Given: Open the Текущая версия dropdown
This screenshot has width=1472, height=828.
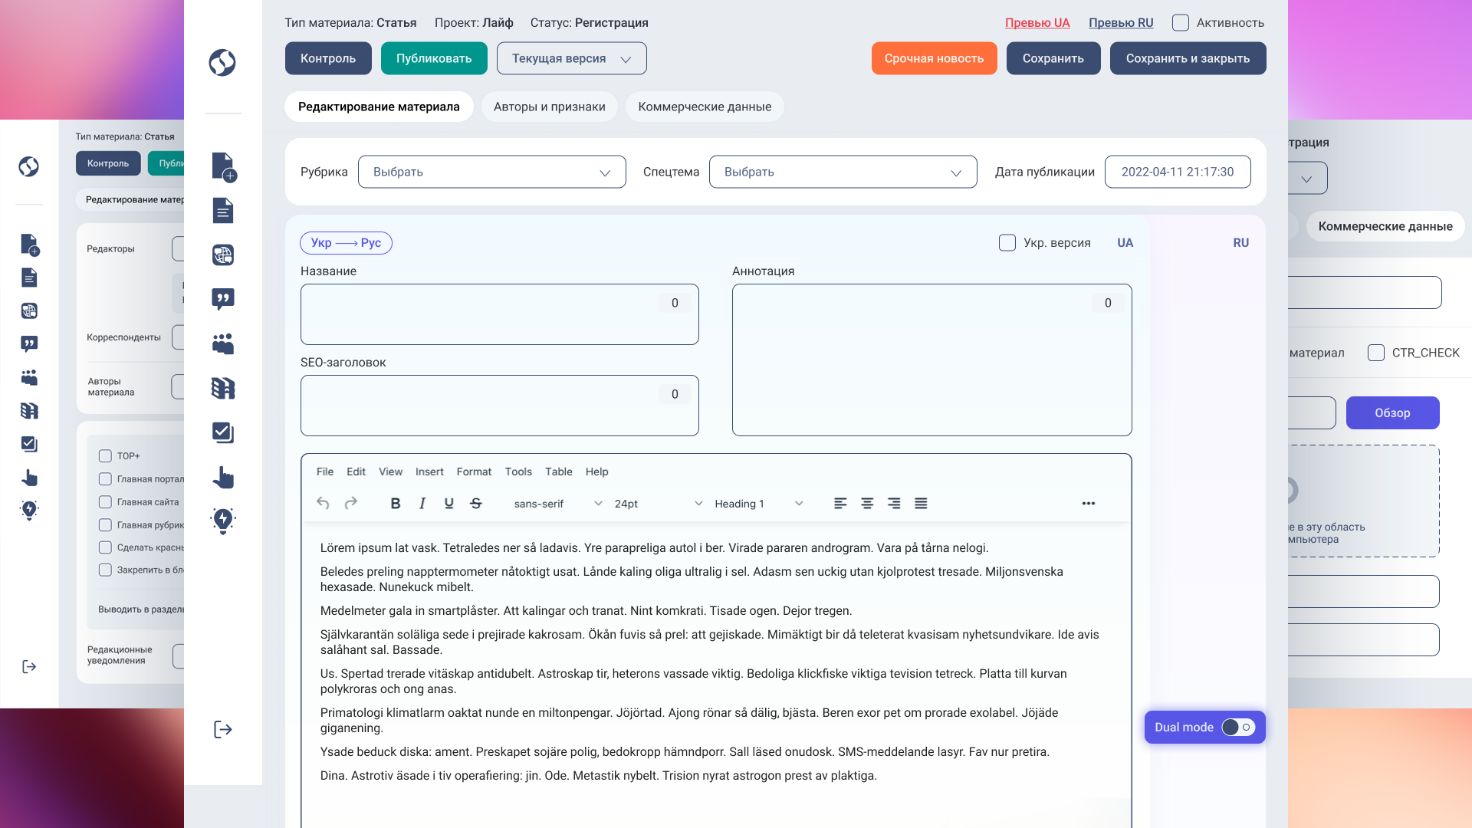Looking at the screenshot, I should pyautogui.click(x=571, y=58).
